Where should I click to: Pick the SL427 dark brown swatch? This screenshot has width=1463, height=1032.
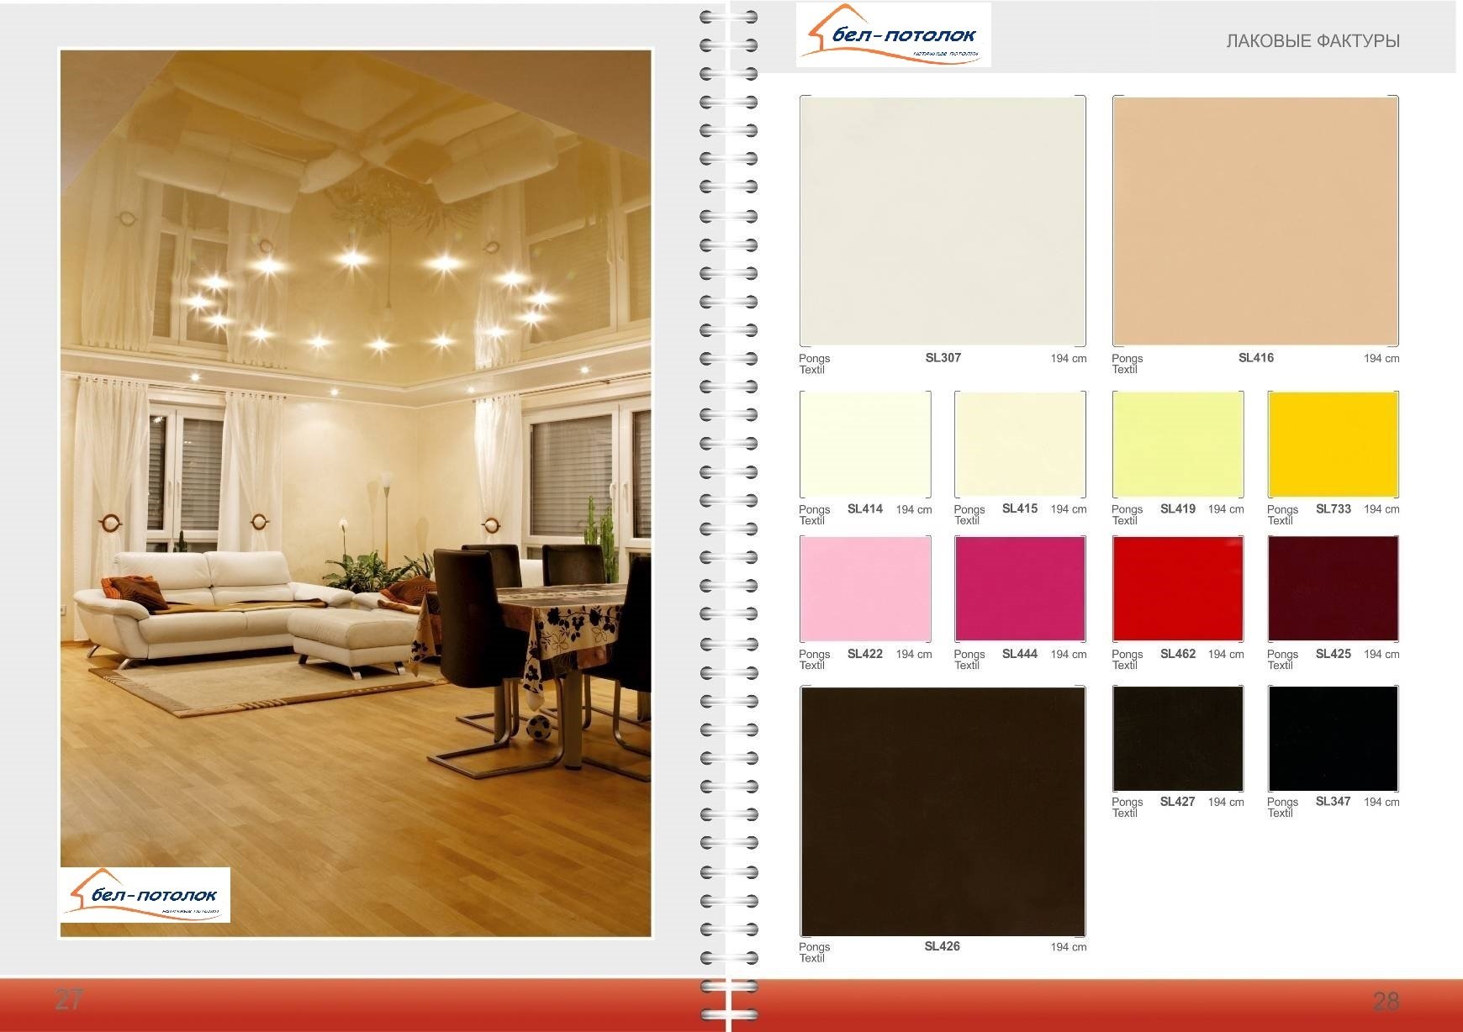click(1177, 738)
